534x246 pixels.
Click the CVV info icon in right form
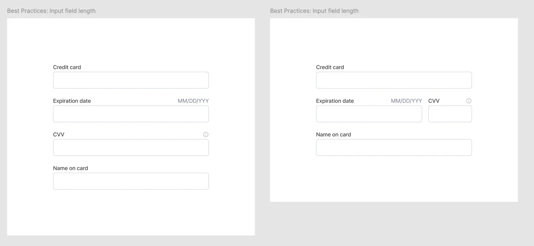coord(469,101)
